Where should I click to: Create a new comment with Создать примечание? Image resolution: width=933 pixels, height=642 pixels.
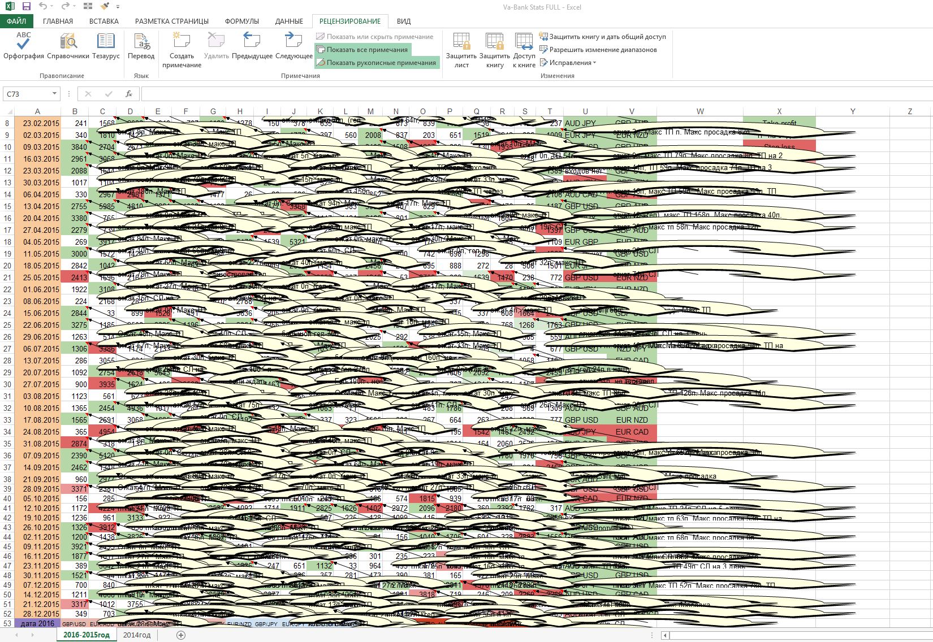click(182, 50)
